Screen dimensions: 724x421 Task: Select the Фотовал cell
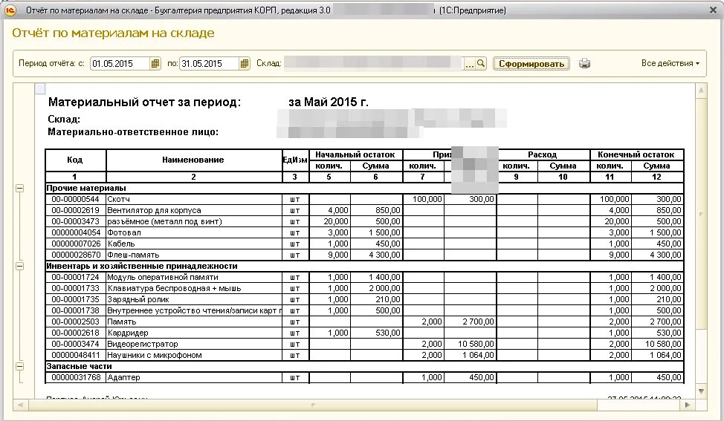pyautogui.click(x=194, y=232)
